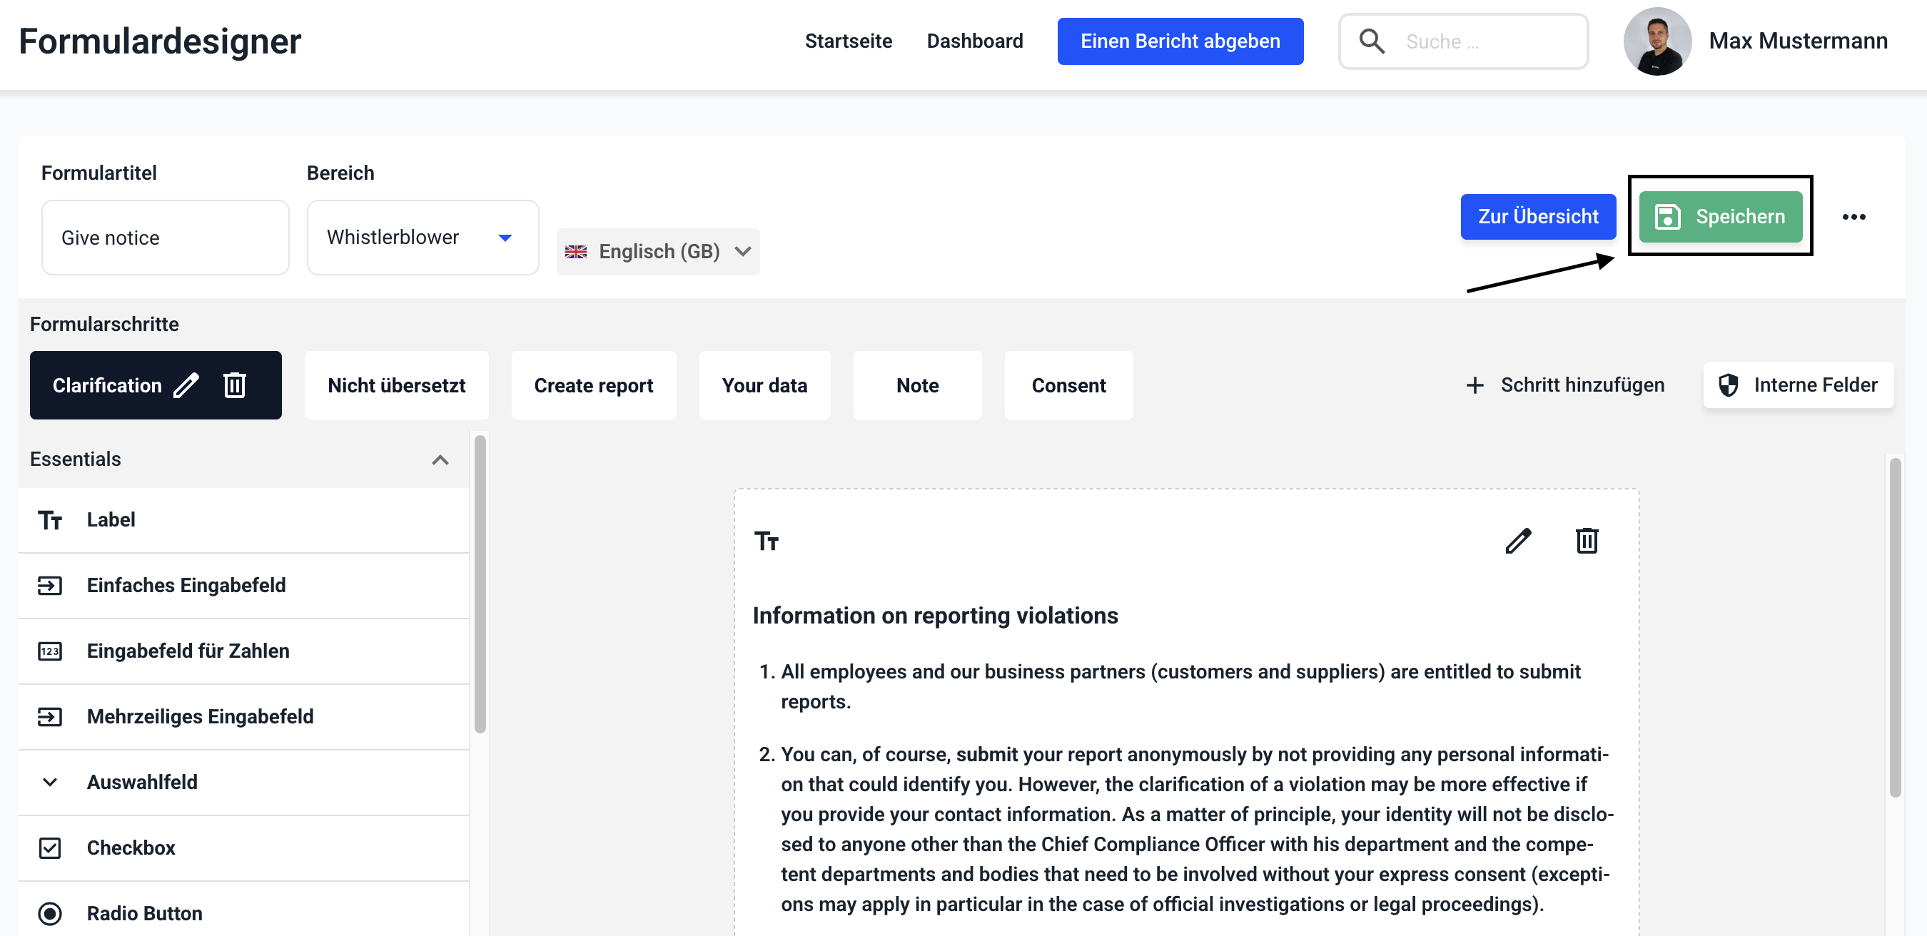Delete the label element with trash icon

1587,541
